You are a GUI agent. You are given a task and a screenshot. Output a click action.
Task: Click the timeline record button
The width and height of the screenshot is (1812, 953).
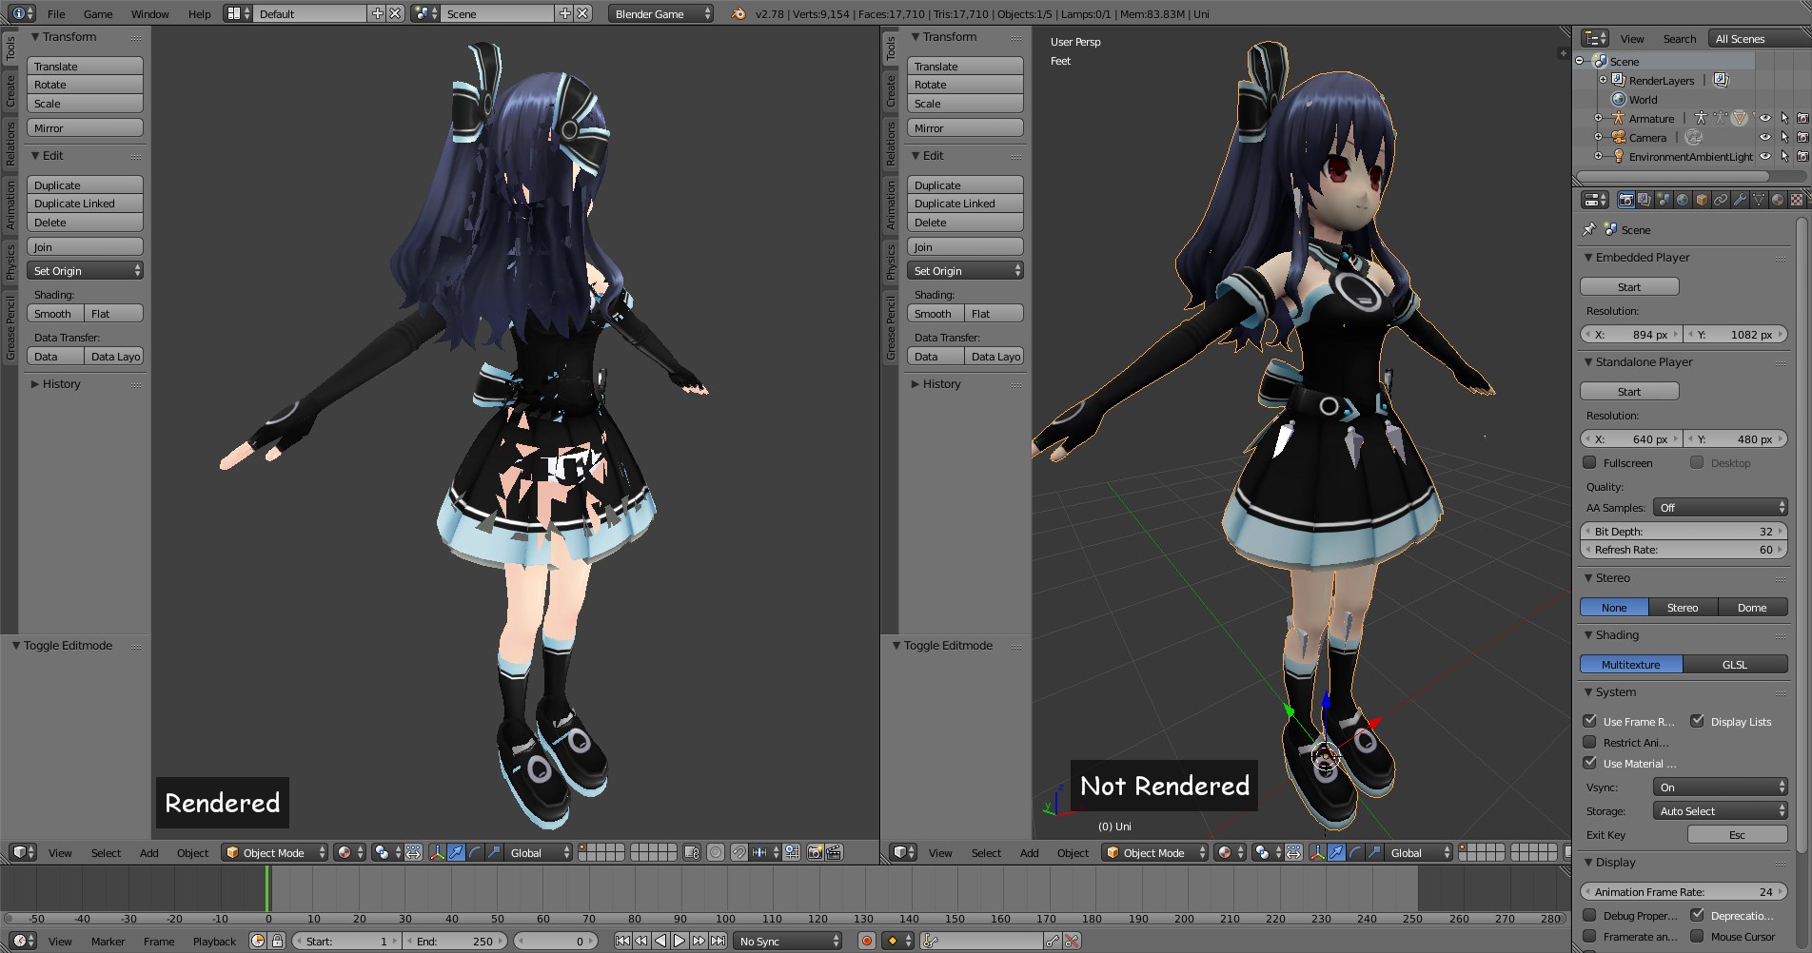[867, 941]
